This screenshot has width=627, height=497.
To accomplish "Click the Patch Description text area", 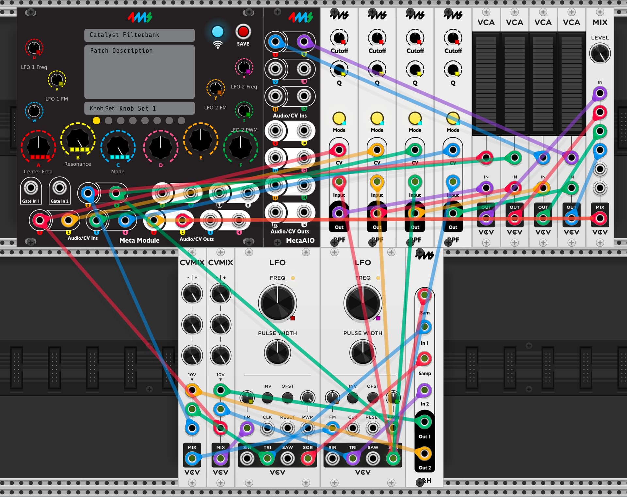I will tap(139, 72).
